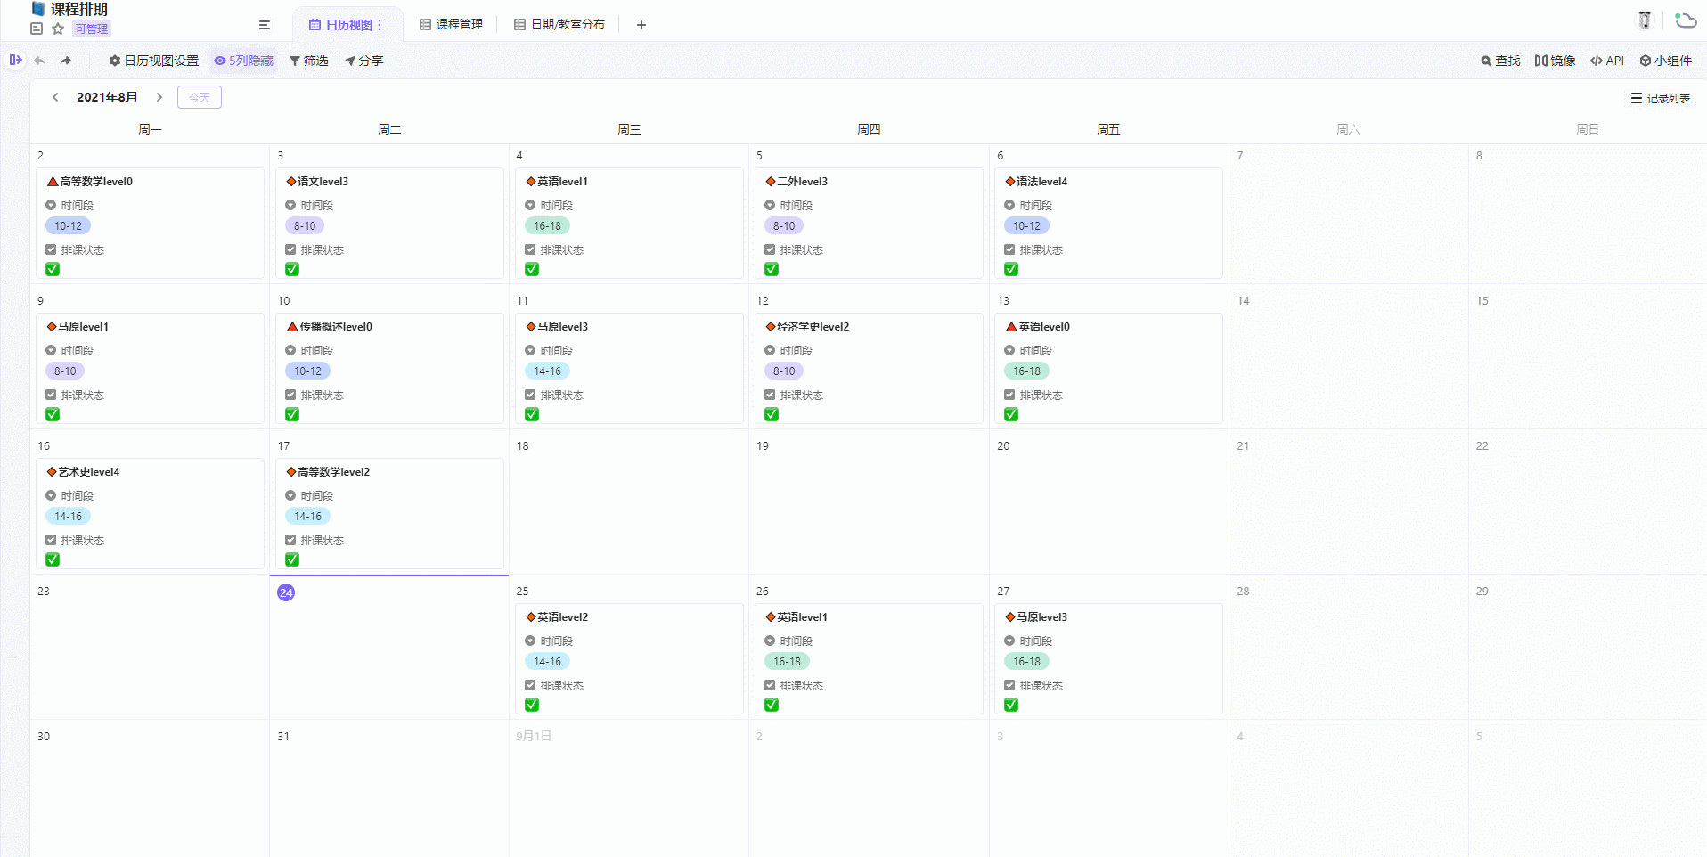Open the API panel
The width and height of the screenshot is (1707, 857).
[x=1607, y=61]
